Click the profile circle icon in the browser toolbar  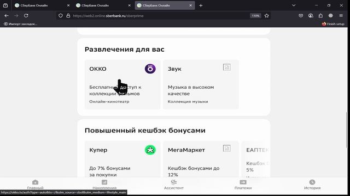pos(330,16)
